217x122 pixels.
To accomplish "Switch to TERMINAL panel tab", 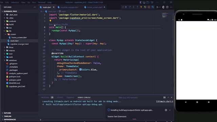I will click(70, 98).
